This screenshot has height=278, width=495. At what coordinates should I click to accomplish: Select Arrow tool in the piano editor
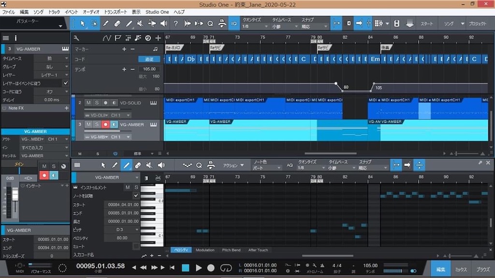[x=103, y=165]
